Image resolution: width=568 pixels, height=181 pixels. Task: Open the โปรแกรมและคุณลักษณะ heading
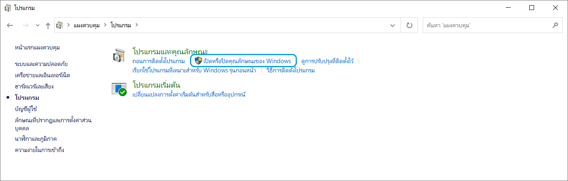(x=170, y=51)
